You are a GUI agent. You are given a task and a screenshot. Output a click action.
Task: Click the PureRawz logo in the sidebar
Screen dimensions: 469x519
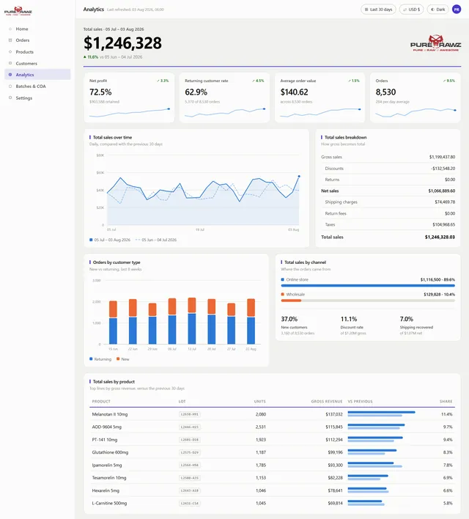(x=18, y=11)
